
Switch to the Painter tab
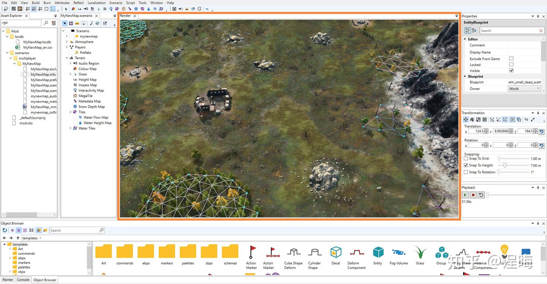(8, 280)
